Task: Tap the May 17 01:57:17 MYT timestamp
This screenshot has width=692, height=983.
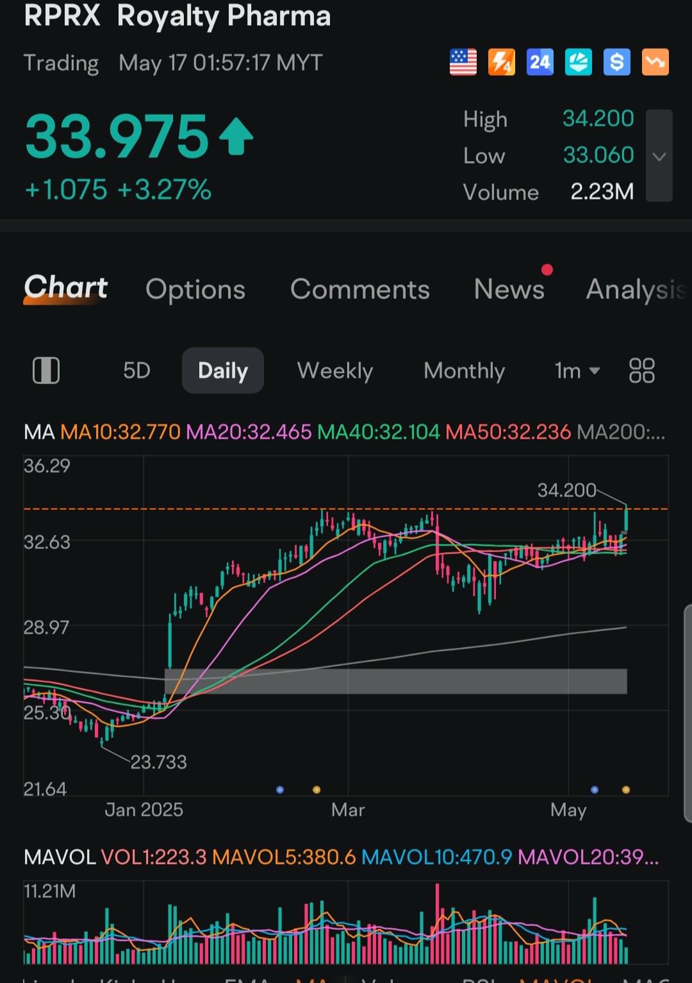Action: [221, 63]
